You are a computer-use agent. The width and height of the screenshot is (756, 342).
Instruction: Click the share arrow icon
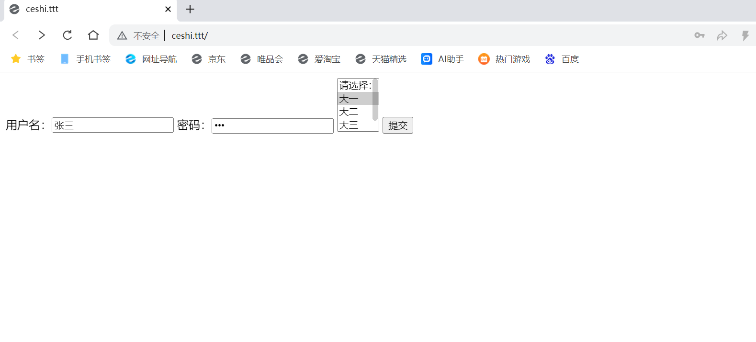pyautogui.click(x=722, y=35)
